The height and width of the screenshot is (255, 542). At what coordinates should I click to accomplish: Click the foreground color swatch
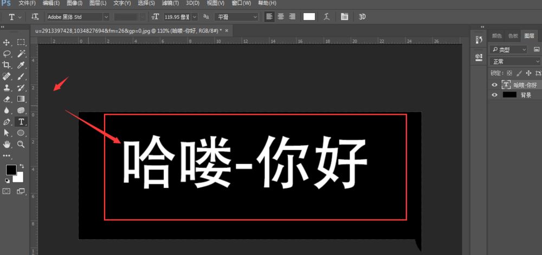point(11,170)
